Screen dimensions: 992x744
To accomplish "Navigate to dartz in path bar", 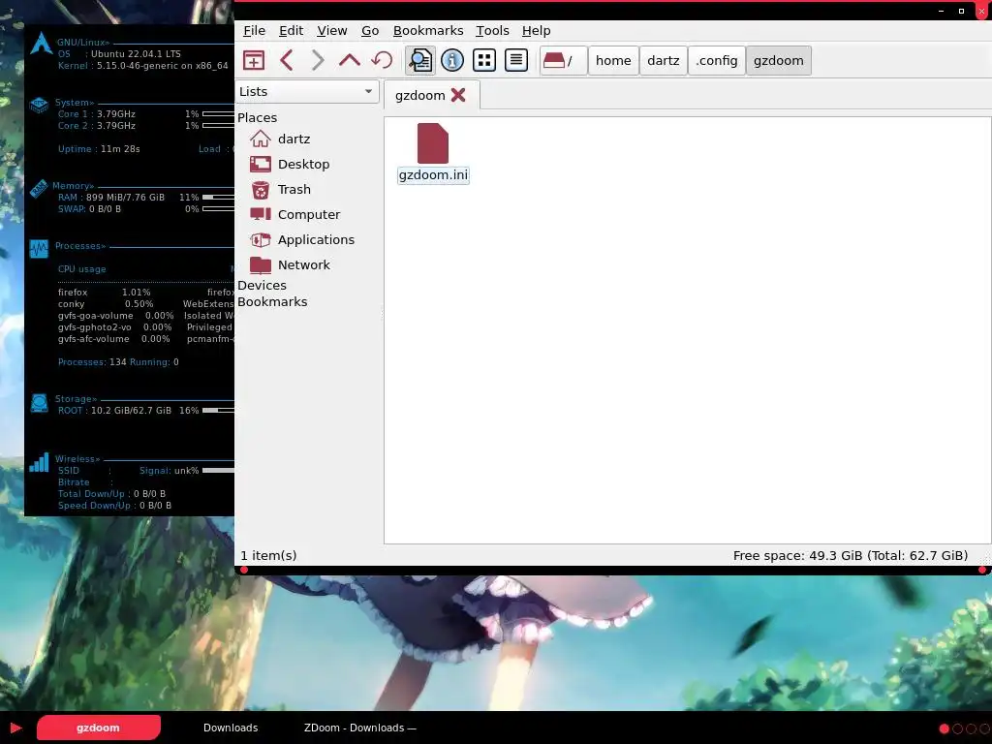I will tap(663, 60).
